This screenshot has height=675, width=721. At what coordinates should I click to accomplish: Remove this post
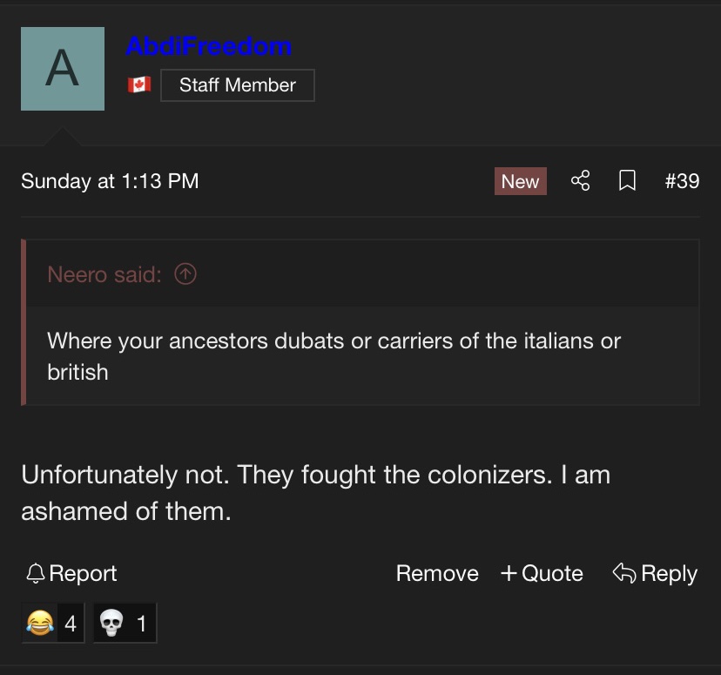point(437,573)
